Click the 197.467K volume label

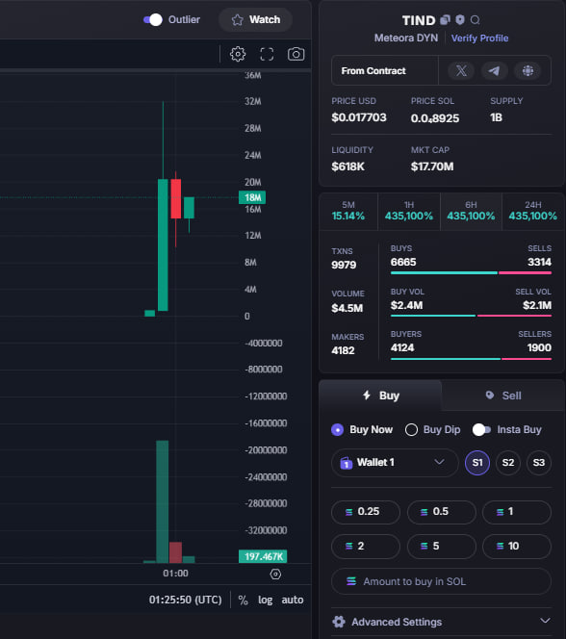263,556
